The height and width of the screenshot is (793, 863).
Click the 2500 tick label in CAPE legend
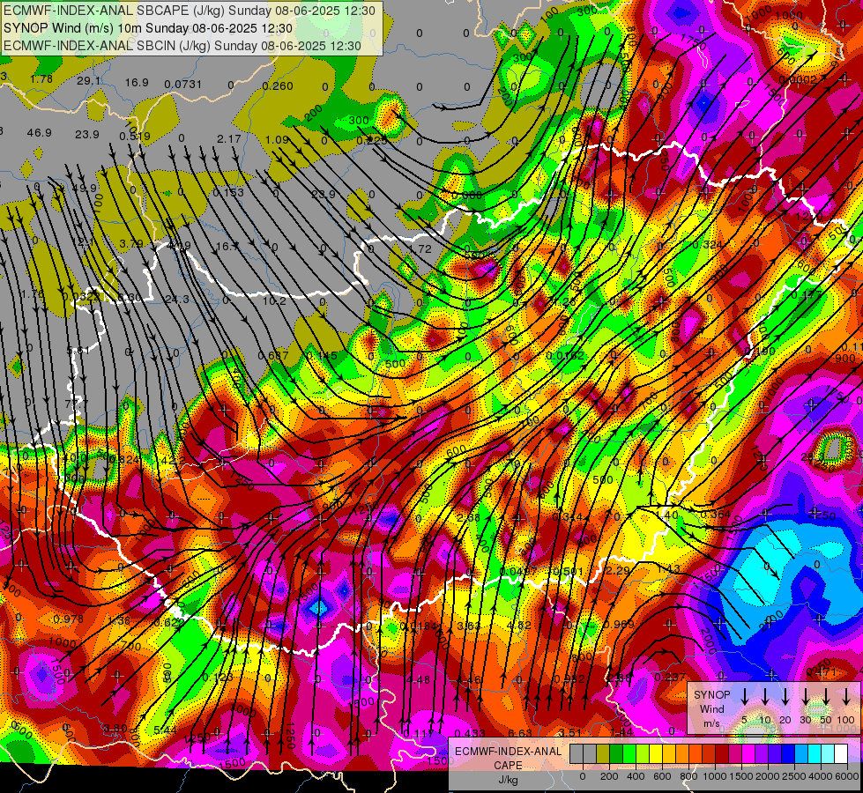(792, 776)
